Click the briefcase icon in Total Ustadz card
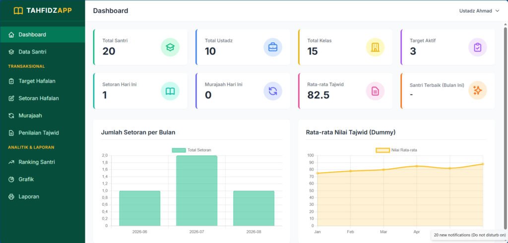 pos(273,47)
